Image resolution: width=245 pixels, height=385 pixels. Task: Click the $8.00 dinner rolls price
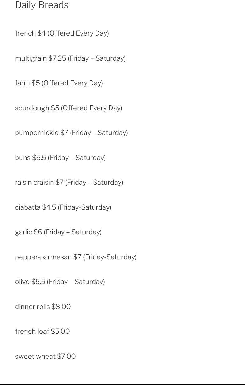tap(61, 307)
